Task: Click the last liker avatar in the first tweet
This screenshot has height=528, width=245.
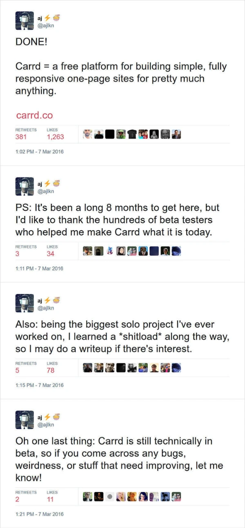Action: (x=176, y=134)
